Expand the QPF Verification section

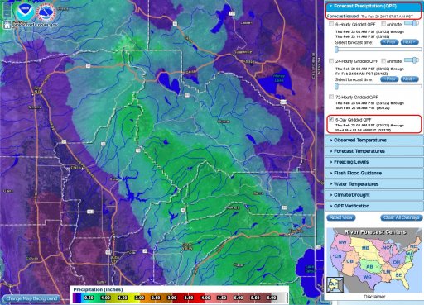click(x=374, y=206)
